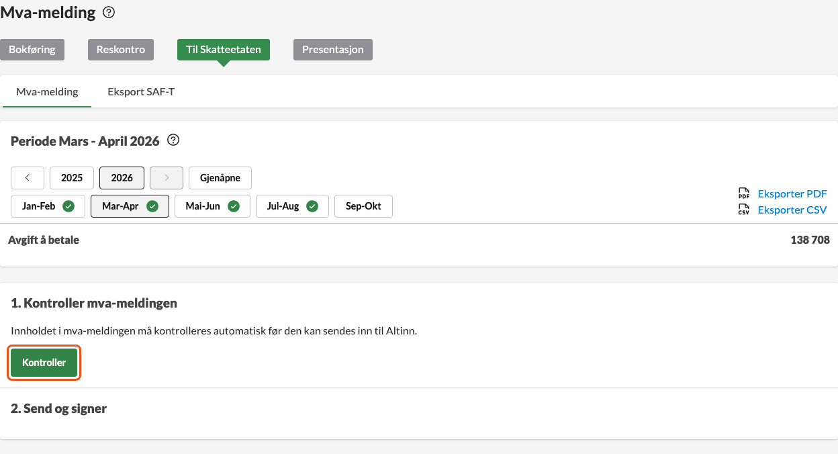Select year 2025
Image resolution: width=838 pixels, height=454 pixels.
point(72,178)
